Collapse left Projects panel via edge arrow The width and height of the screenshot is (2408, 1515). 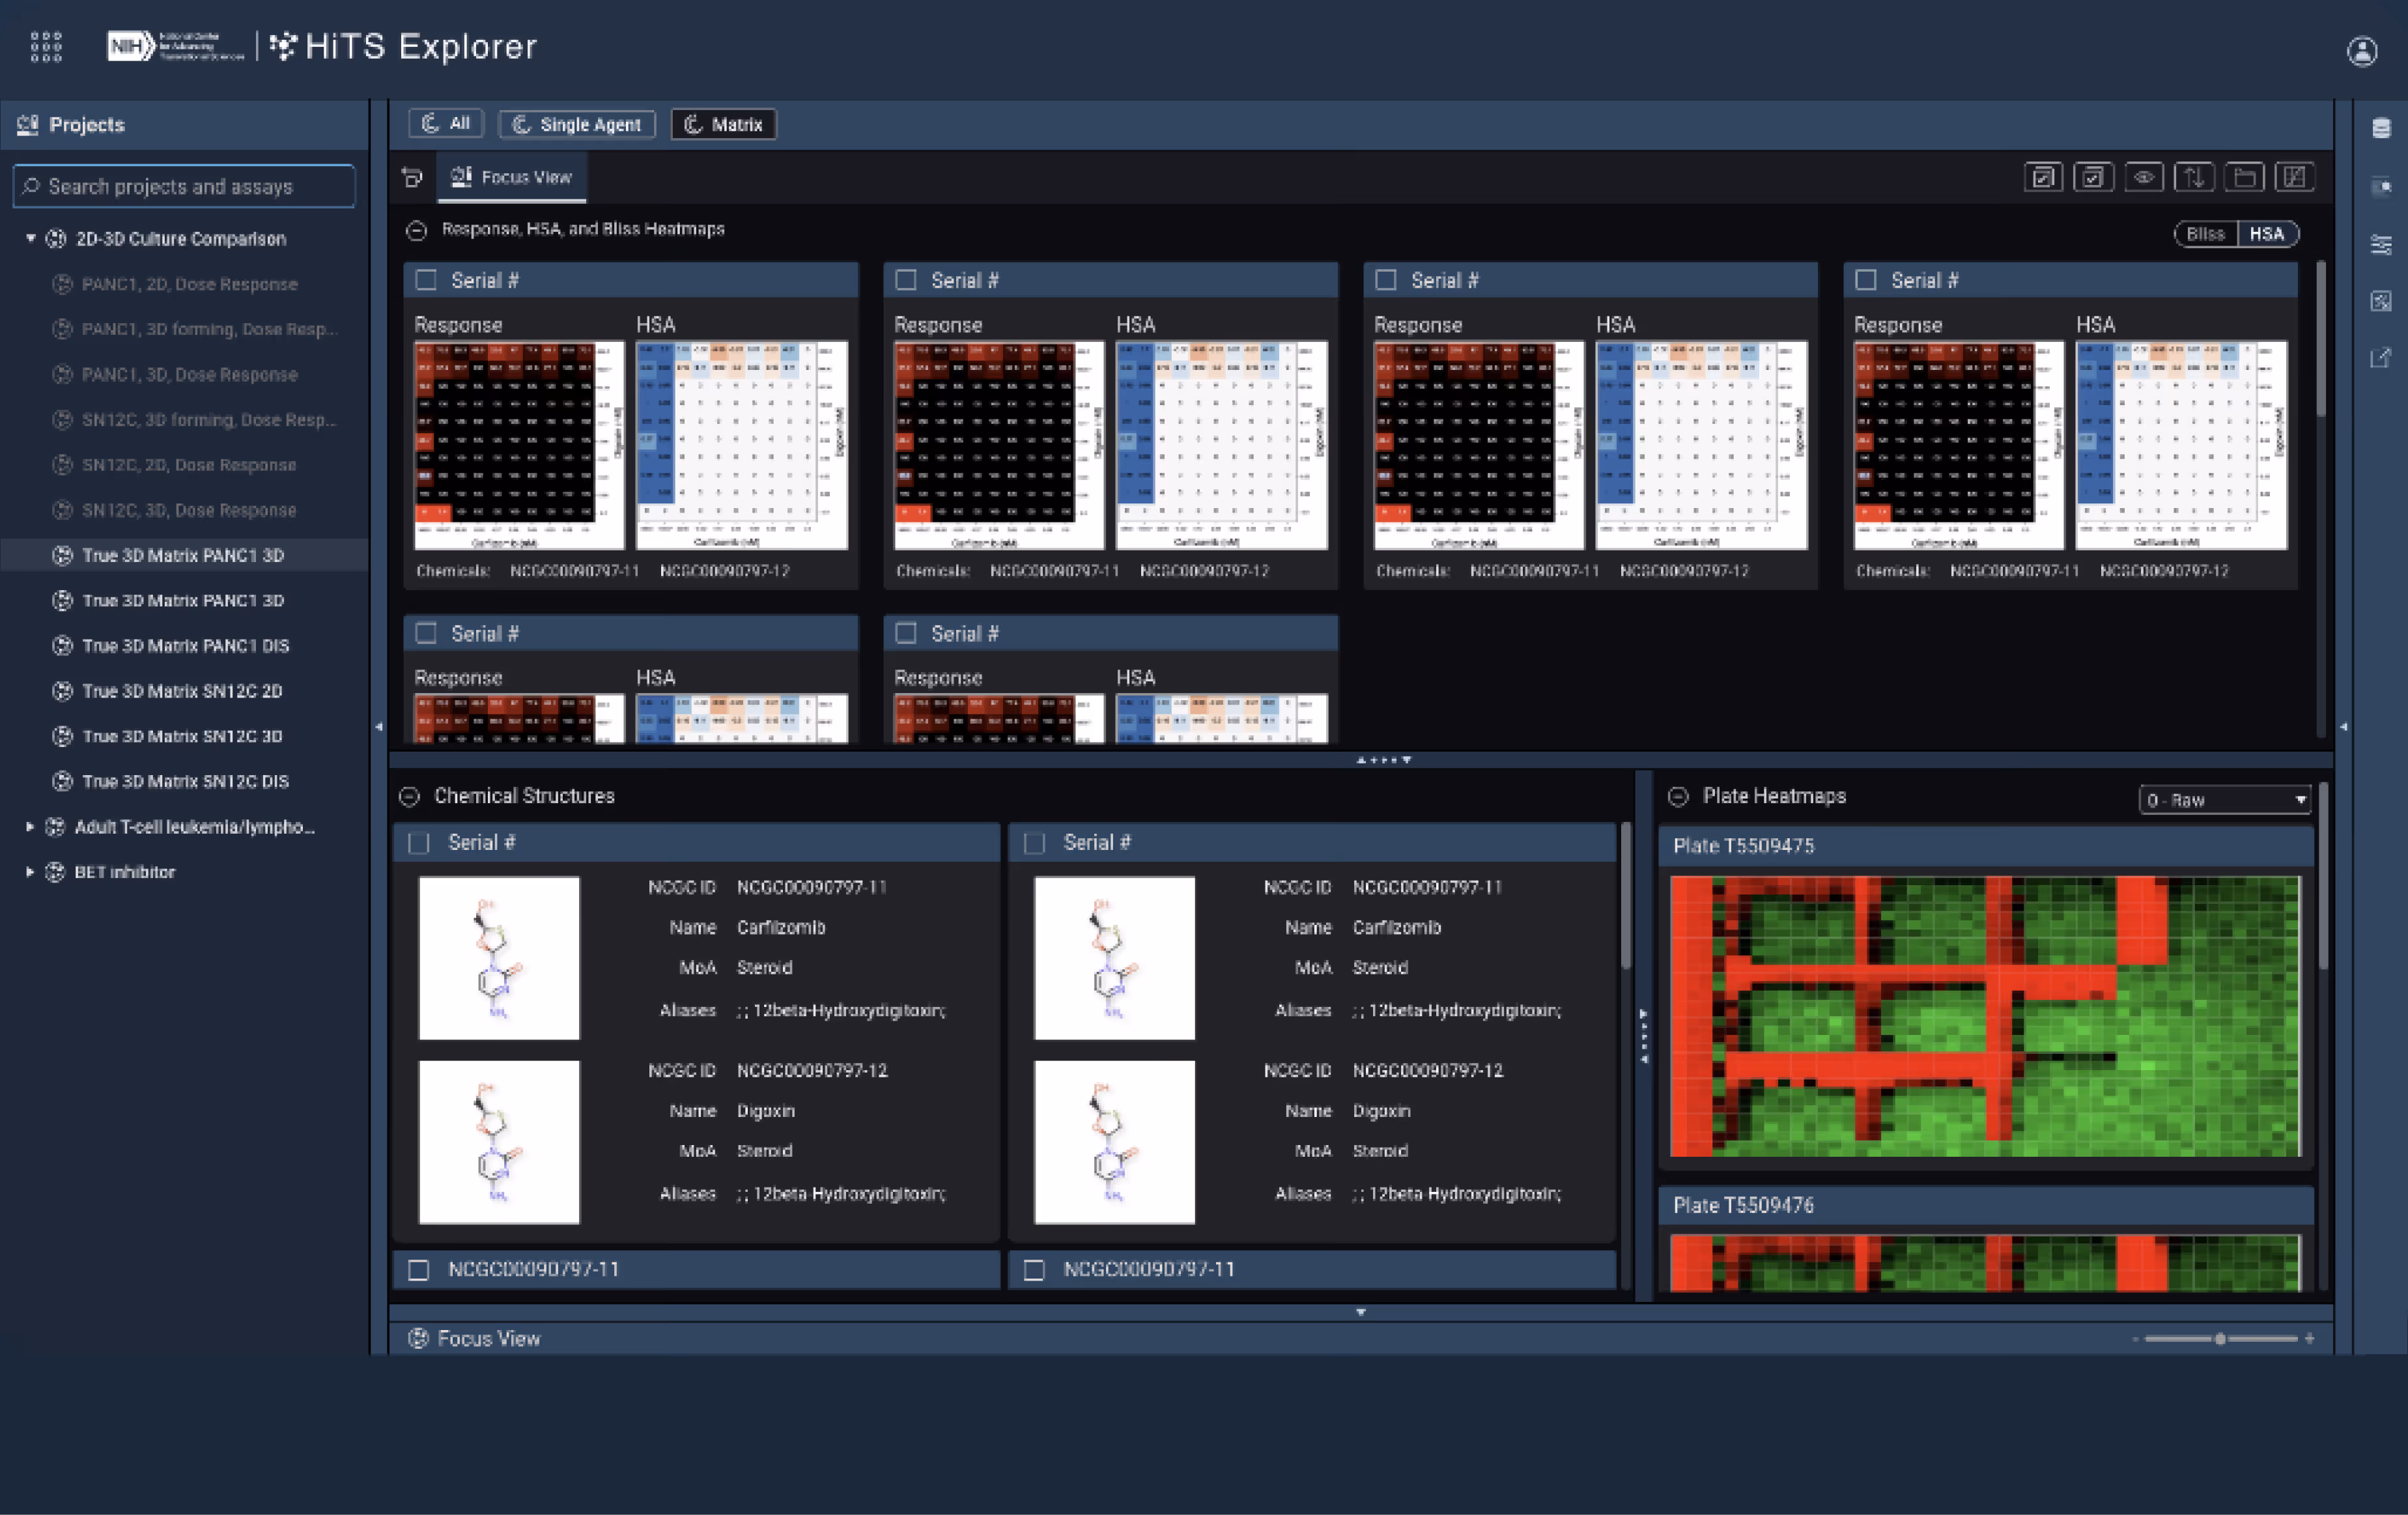click(379, 727)
